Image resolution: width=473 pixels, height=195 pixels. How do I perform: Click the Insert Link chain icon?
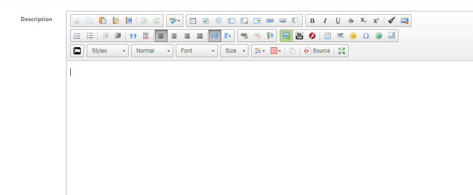[x=244, y=36]
